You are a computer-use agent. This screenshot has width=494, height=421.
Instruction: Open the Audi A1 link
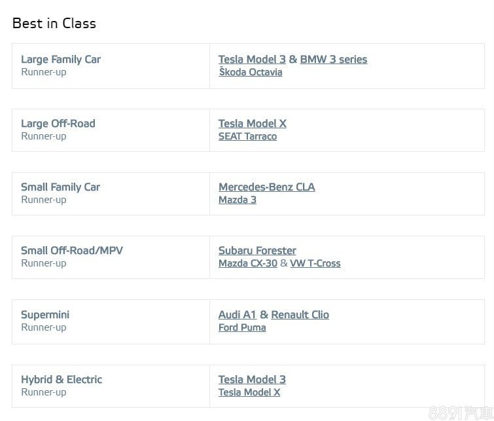pyautogui.click(x=238, y=315)
